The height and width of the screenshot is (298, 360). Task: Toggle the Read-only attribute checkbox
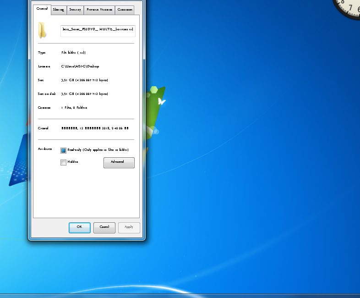point(64,150)
